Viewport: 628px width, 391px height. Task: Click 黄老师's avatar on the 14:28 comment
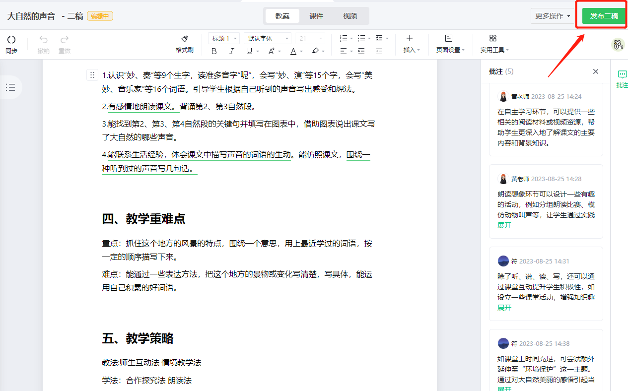(x=503, y=179)
